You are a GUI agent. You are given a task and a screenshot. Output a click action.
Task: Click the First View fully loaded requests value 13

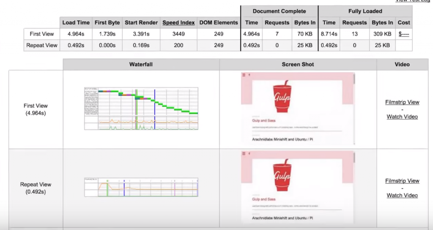(355, 34)
